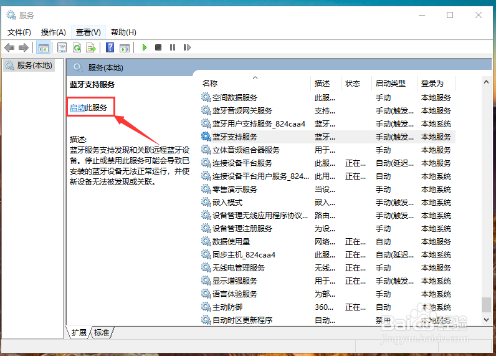This screenshot has width=496, height=356.
Task: Click 本地服务 login of 空间数据服务 row
Action: pyautogui.click(x=436, y=97)
